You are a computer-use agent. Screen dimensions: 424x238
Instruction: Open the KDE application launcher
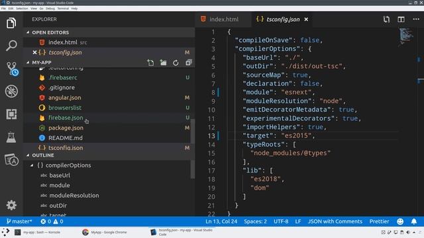pos(6,232)
